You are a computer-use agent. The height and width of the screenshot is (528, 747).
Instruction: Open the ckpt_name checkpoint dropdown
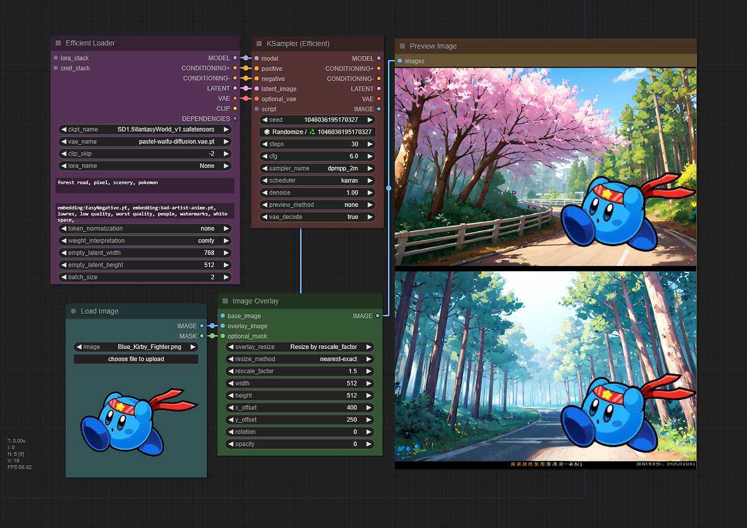(145, 130)
